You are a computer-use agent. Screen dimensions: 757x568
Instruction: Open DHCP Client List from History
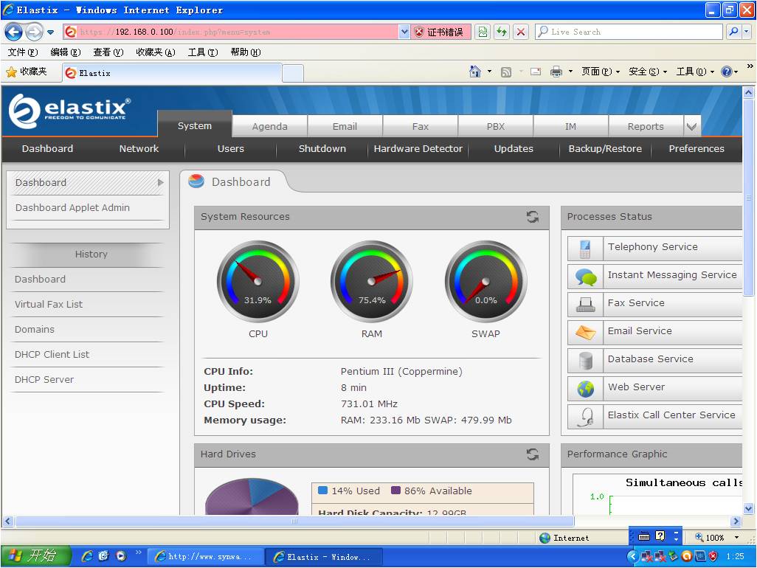[52, 355]
